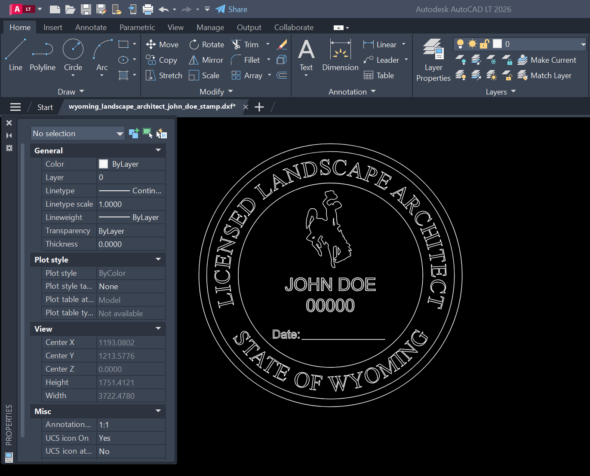
Task: Collapse the General properties section
Action: [158, 150]
